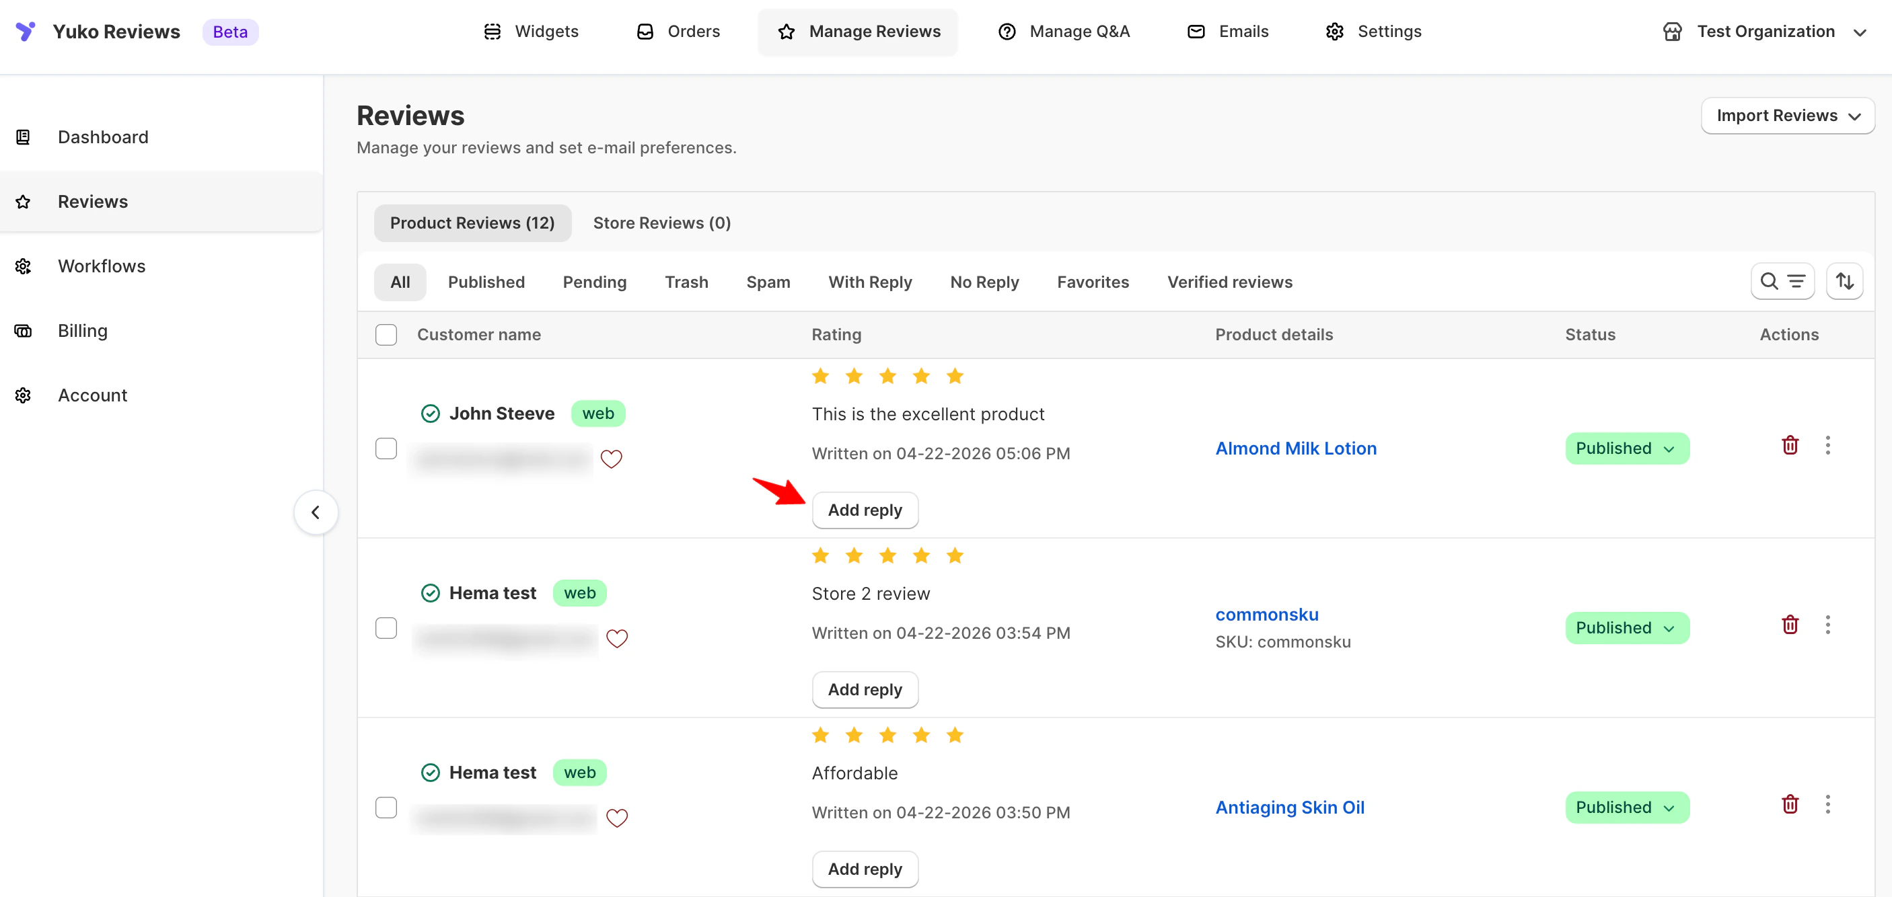Open Published status dropdown for commonsku
This screenshot has height=897, width=1892.
(x=1627, y=628)
